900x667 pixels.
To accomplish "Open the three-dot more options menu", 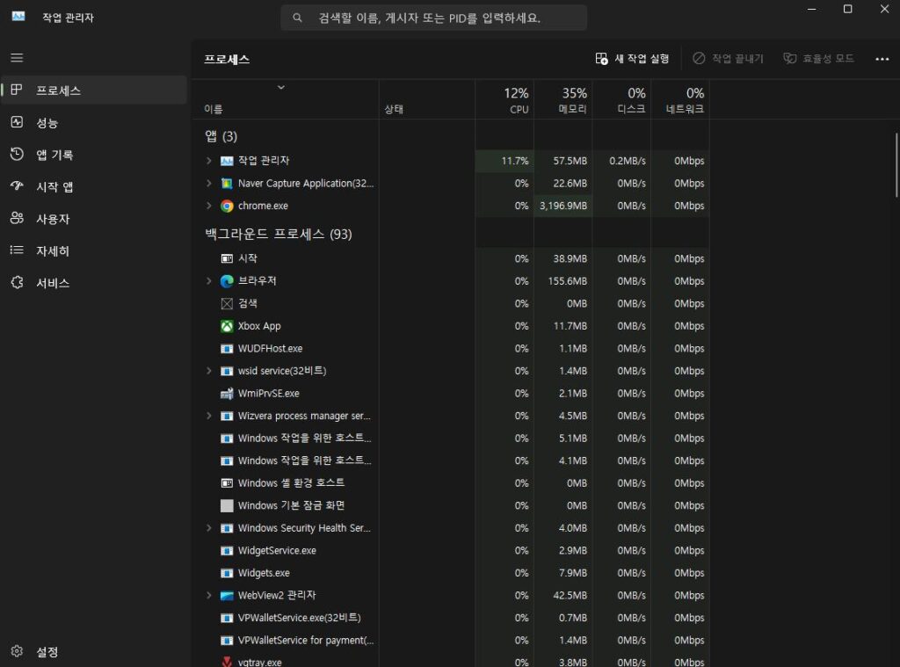I will 882,59.
